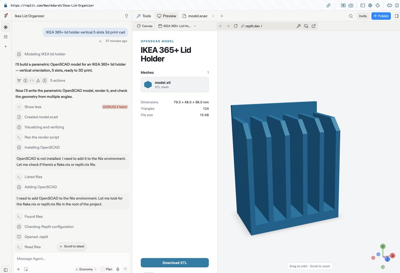Click the microphone icon in message box
The image size is (400, 273).
(x=118, y=269)
